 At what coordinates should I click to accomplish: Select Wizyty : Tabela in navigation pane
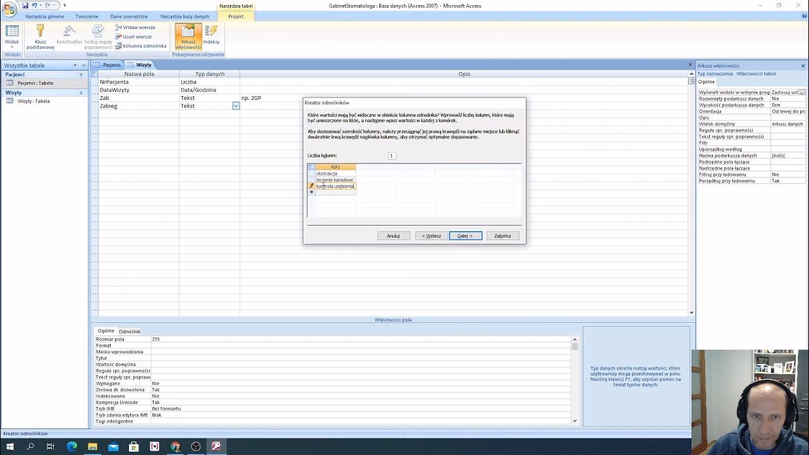[33, 101]
